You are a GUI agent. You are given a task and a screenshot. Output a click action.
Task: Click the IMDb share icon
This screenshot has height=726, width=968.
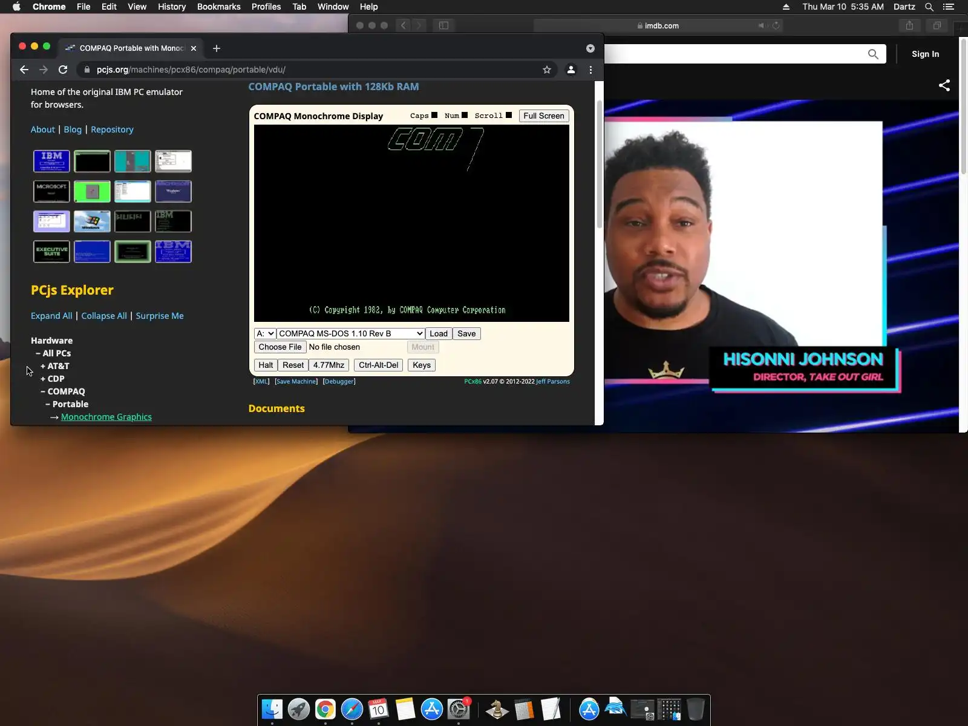click(944, 85)
